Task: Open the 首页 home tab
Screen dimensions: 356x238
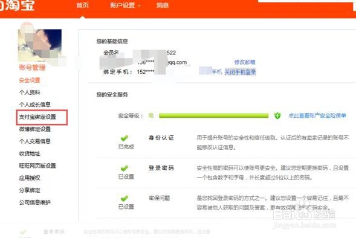Action: coord(83,5)
